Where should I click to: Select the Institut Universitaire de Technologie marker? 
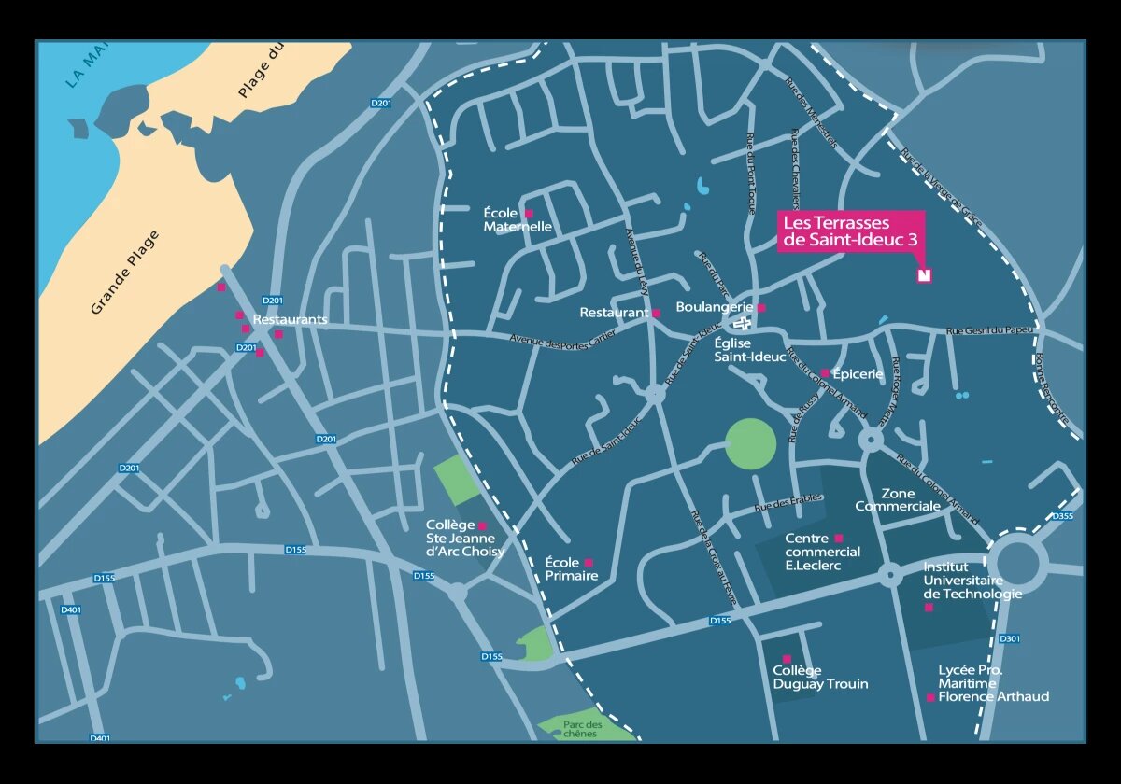pyautogui.click(x=929, y=608)
